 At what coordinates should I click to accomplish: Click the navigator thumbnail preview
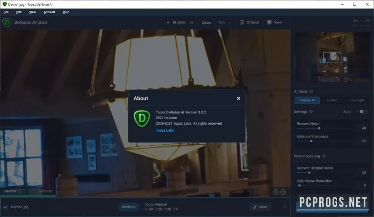(x=332, y=57)
